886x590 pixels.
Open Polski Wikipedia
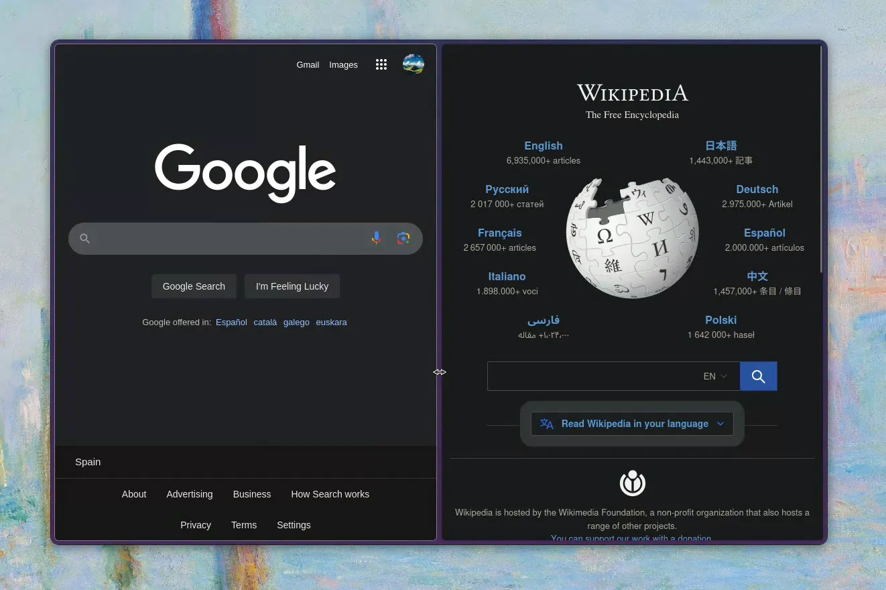pos(721,320)
